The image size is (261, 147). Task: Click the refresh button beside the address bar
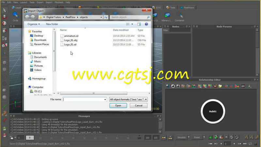pyautogui.click(x=106, y=17)
